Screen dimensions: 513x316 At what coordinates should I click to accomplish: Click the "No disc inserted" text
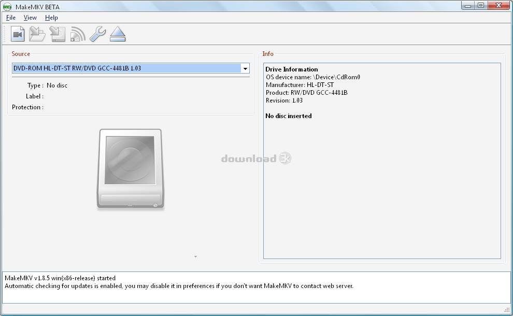pos(289,116)
